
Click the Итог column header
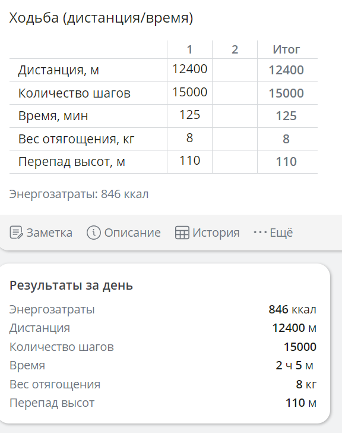(286, 50)
